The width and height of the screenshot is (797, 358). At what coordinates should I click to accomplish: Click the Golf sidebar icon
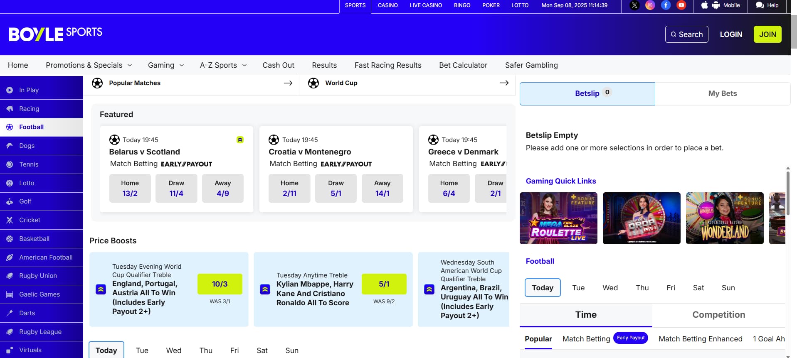click(x=10, y=201)
